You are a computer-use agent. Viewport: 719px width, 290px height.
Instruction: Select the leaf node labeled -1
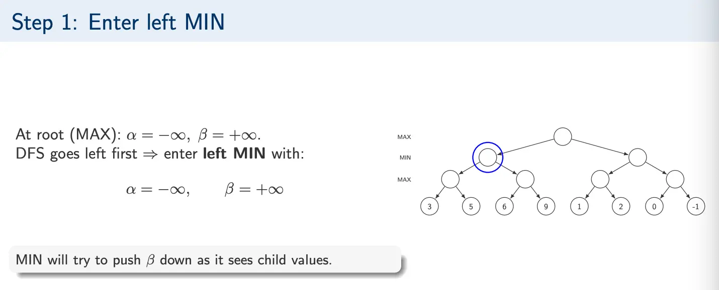pyautogui.click(x=695, y=207)
